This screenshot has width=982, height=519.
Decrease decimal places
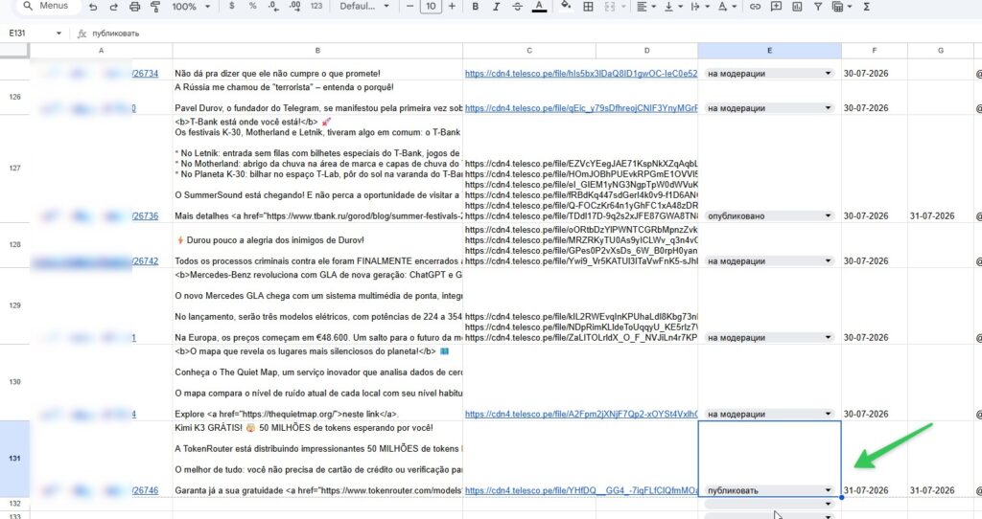coord(273,7)
